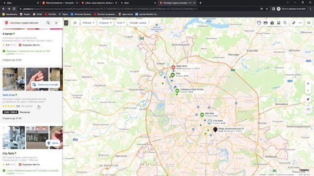Expand the Рейтинг filter dropdown
Image resolution: width=314 pixels, height=176 pixels.
tap(88, 23)
